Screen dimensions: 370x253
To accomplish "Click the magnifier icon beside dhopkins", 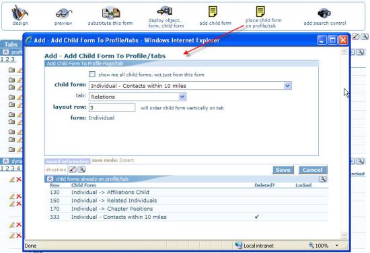I will point(81,170).
